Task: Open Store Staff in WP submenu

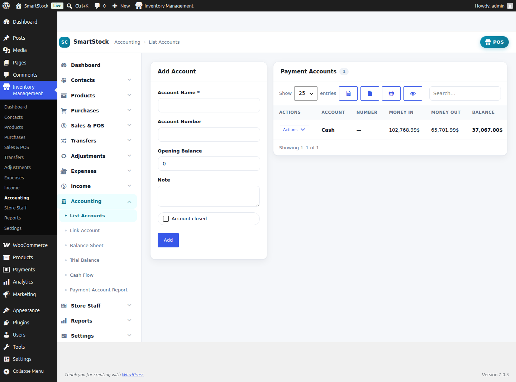Action: click(15, 208)
